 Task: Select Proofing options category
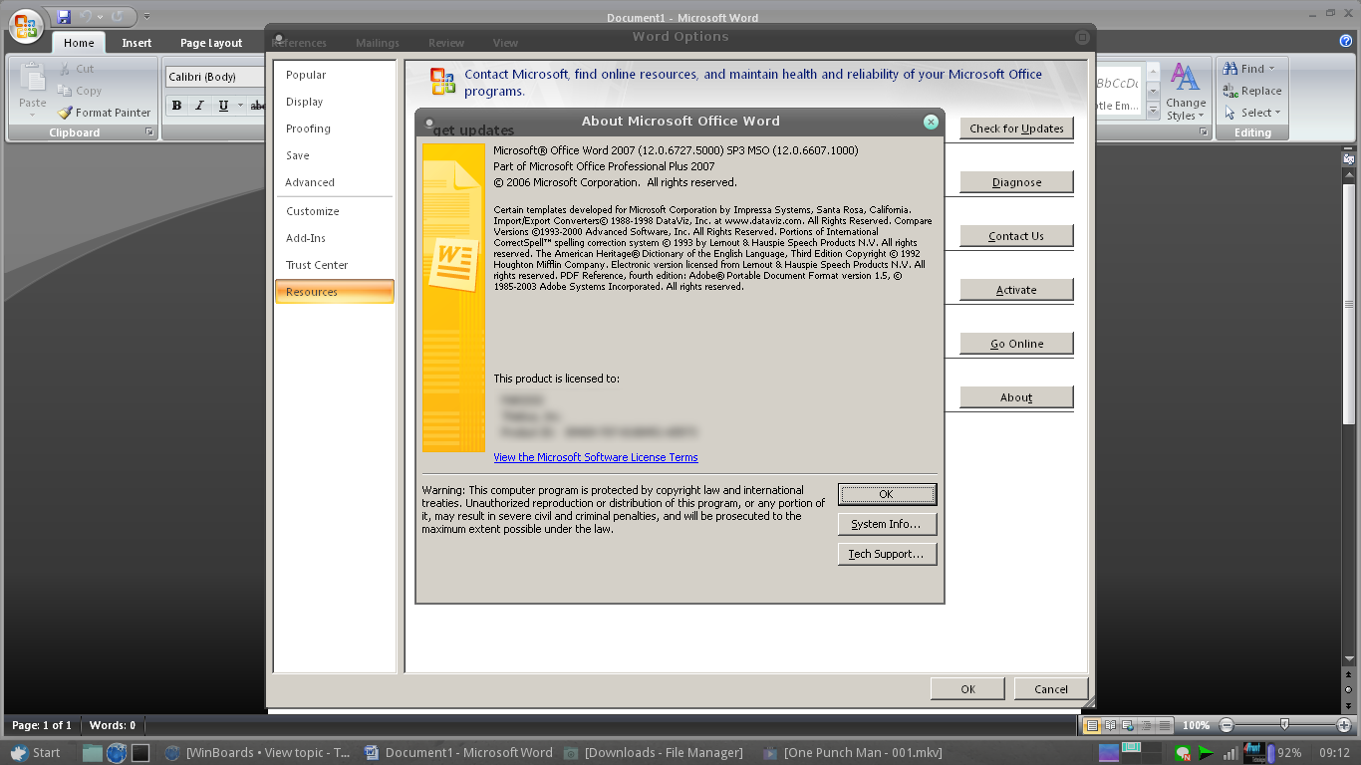coord(335,128)
